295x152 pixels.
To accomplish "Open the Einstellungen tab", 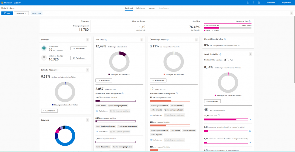I will [x=164, y=8].
